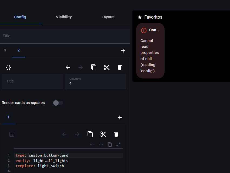Click the 'Cannot read properties of null' message
This screenshot has width=230, height=173.
point(150,56)
